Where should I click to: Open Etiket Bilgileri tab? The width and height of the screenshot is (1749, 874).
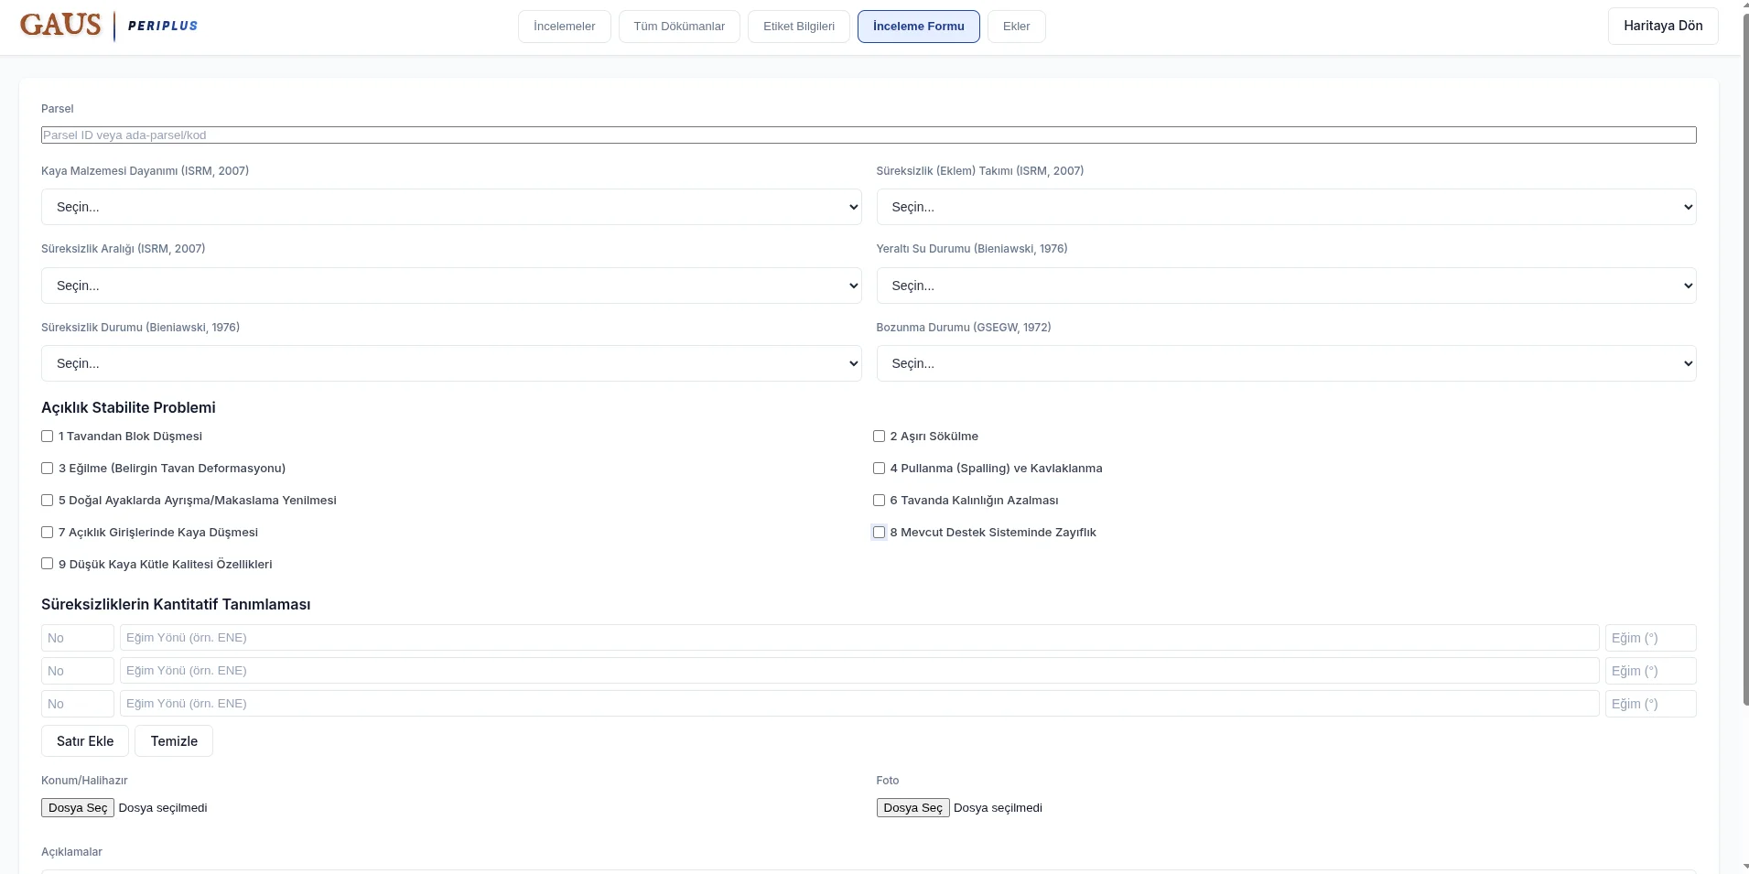pos(799,27)
